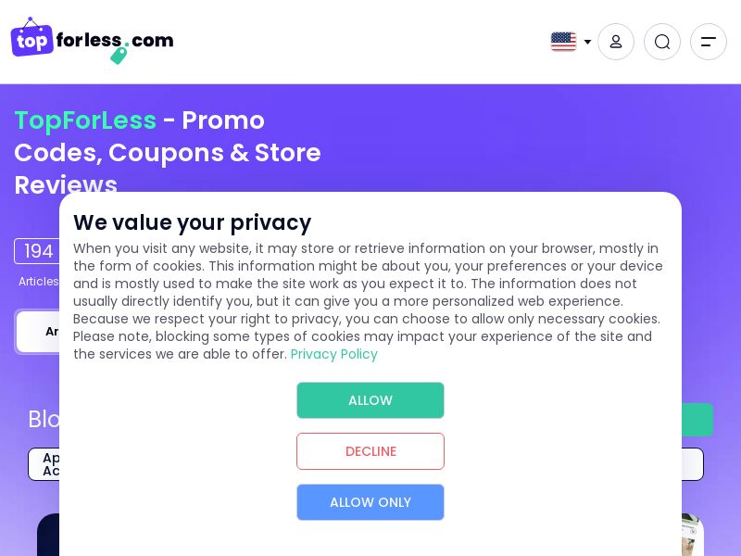Click the search magnifier icon
Screen dimensions: 741x556
(662, 42)
